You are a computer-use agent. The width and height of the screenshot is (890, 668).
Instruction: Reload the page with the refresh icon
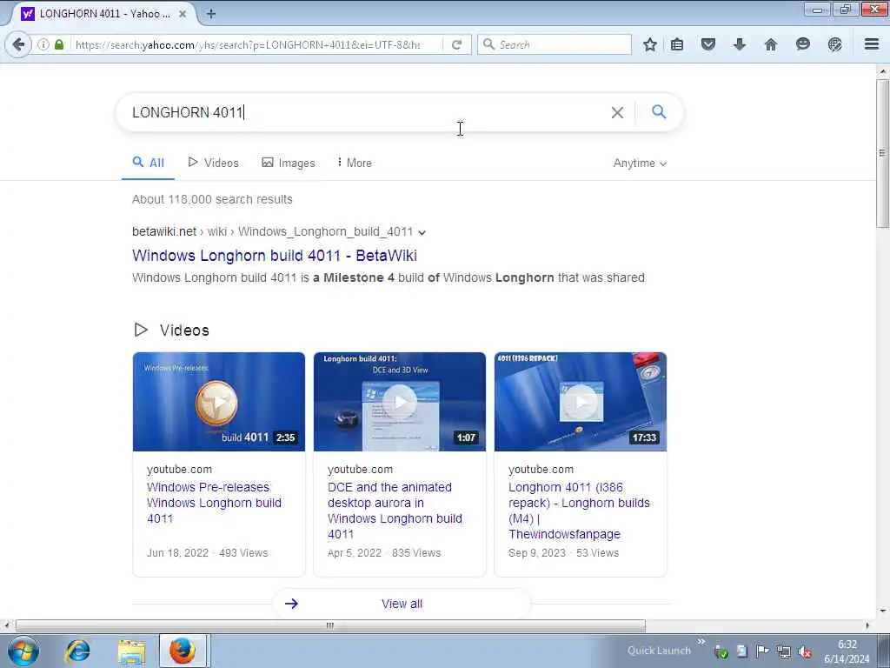coord(456,44)
